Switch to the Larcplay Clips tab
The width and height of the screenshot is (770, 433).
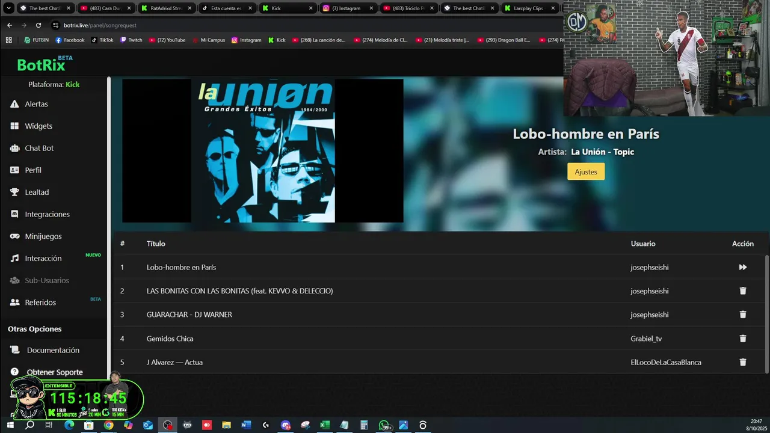point(529,8)
